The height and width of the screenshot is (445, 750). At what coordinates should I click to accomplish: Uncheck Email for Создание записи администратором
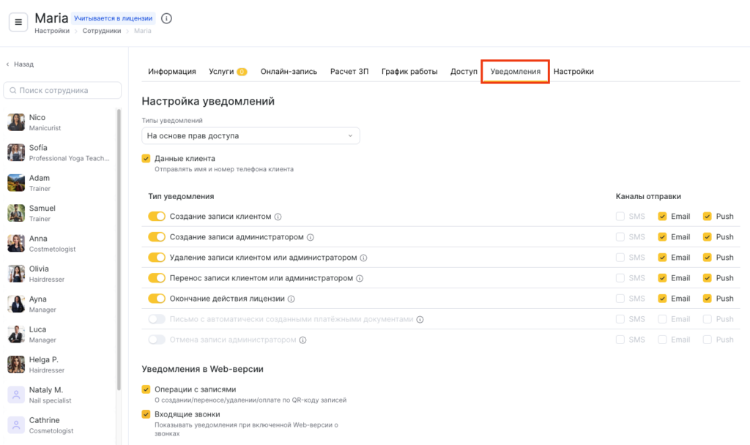[662, 237]
